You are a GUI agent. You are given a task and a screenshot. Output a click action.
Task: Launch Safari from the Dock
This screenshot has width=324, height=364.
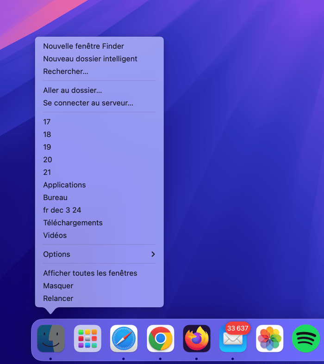(x=124, y=338)
